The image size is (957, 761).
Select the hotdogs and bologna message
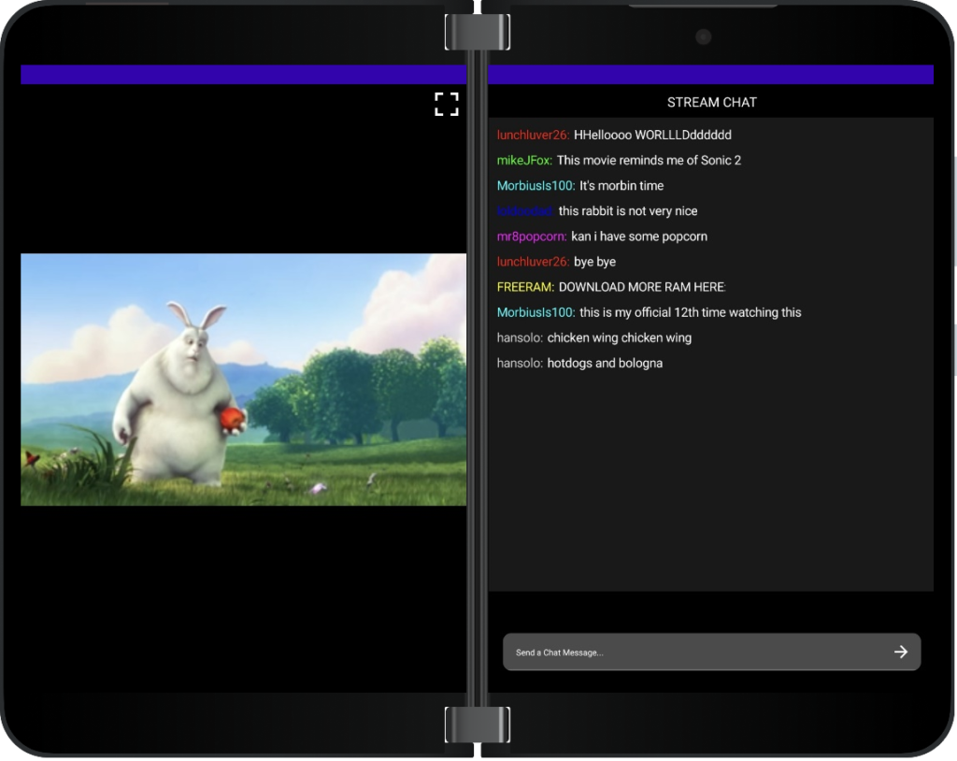click(x=605, y=363)
